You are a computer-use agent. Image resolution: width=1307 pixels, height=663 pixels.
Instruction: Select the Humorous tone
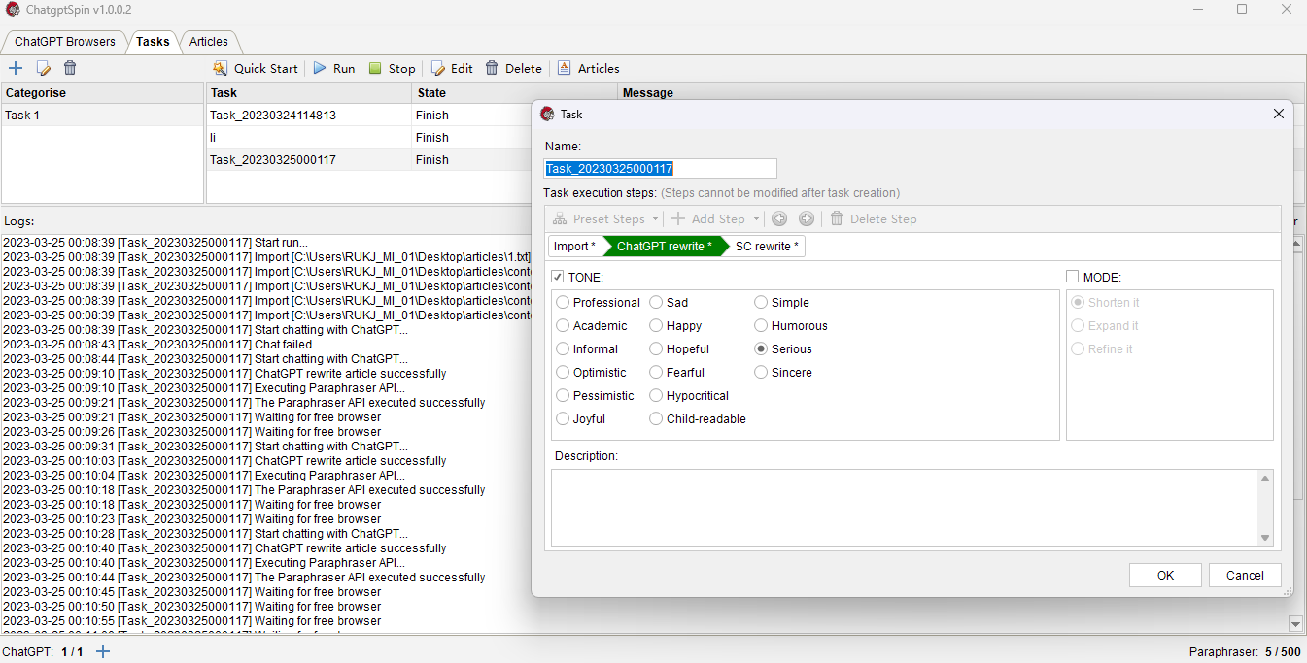click(791, 326)
